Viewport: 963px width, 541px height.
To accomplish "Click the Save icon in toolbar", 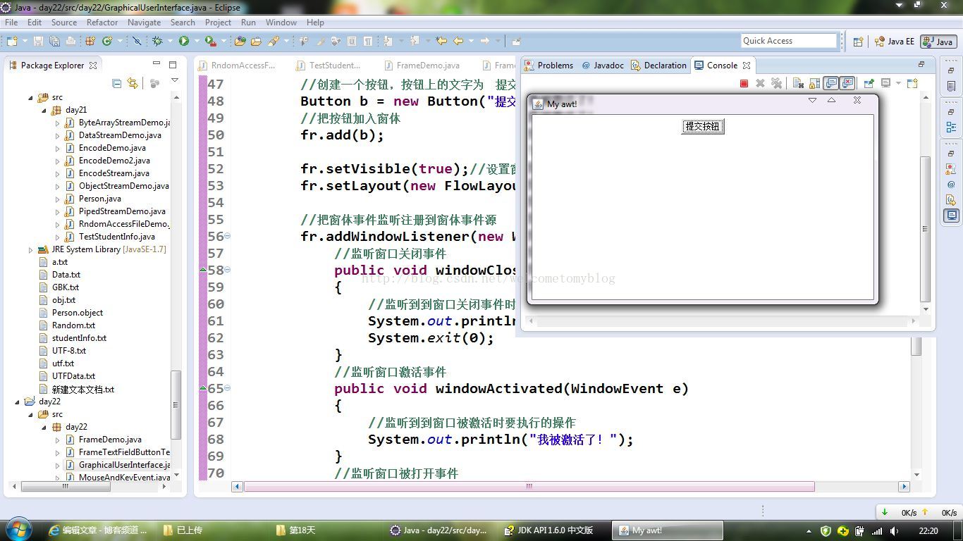I will 38,41.
